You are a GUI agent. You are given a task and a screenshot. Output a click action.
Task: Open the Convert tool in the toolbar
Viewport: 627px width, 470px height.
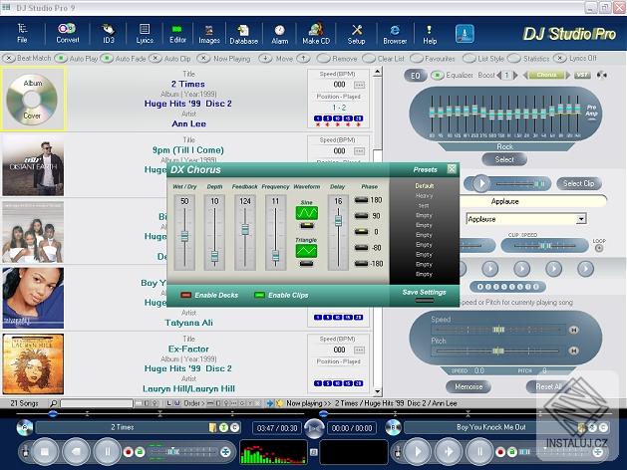[x=67, y=33]
